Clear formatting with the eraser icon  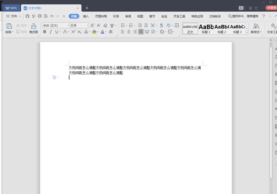pyautogui.click(x=105, y=25)
